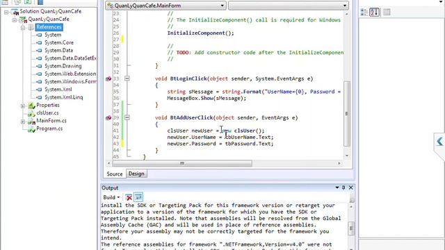Collapse the QuanLyQuanCafe project node
445x250 pixels.
pyautogui.click(x=15, y=20)
